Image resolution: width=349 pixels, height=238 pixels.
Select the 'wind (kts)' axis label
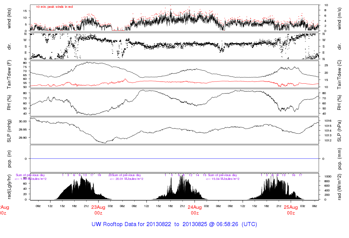pyautogui.click(x=9, y=18)
